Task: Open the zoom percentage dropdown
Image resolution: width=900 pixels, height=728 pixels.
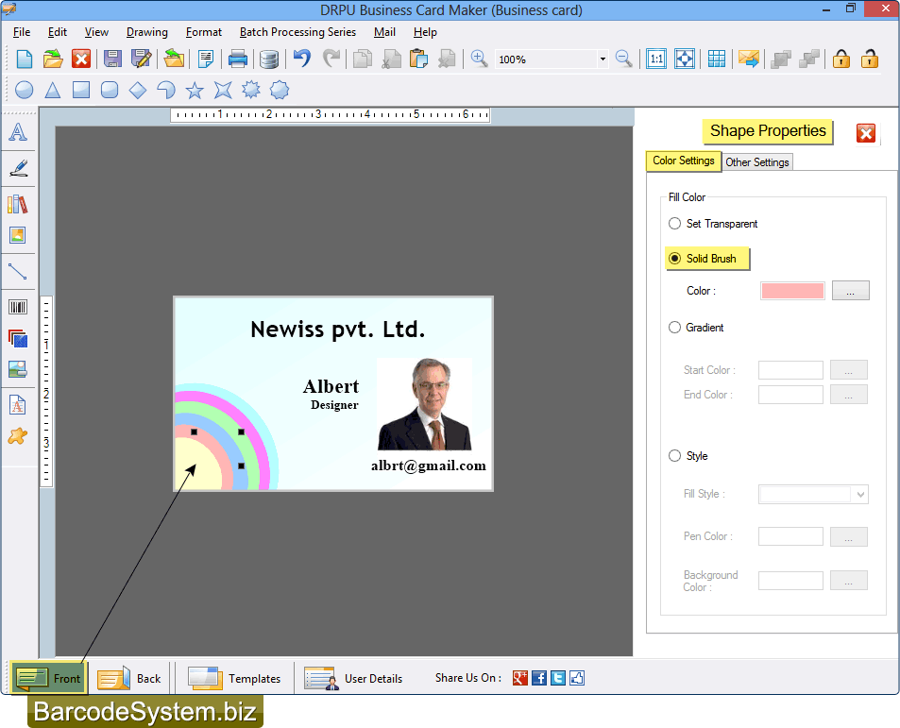Action: [603, 59]
